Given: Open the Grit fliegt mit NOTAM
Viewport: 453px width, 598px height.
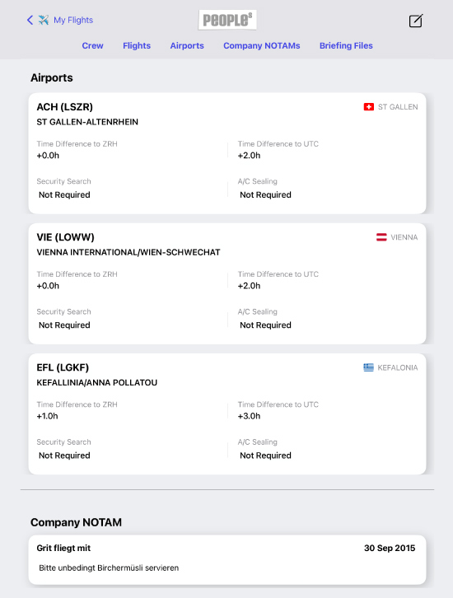Looking at the screenshot, I should (x=227, y=559).
